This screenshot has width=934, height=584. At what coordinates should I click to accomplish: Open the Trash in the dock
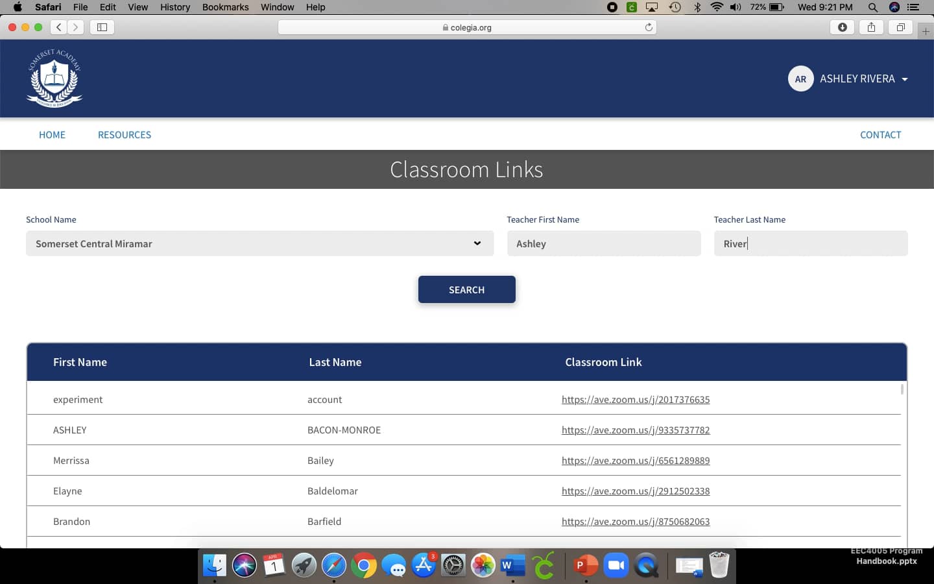[x=719, y=565]
